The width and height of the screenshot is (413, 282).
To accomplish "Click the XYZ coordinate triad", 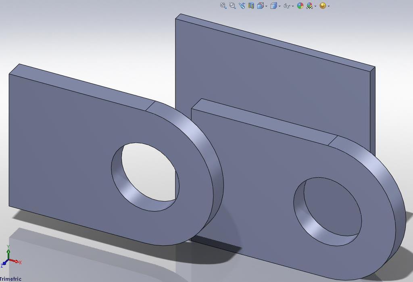I will tap(10, 257).
